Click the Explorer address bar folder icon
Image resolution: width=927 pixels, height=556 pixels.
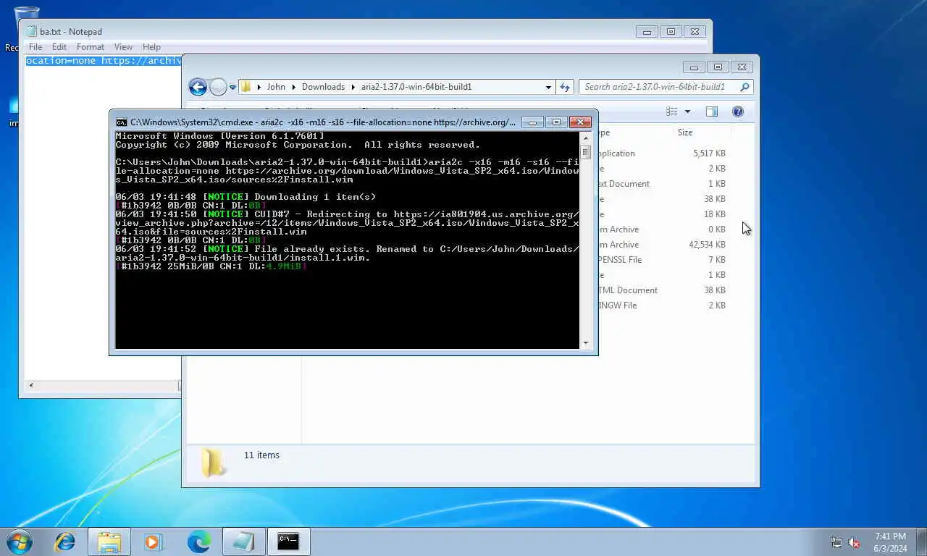246,87
